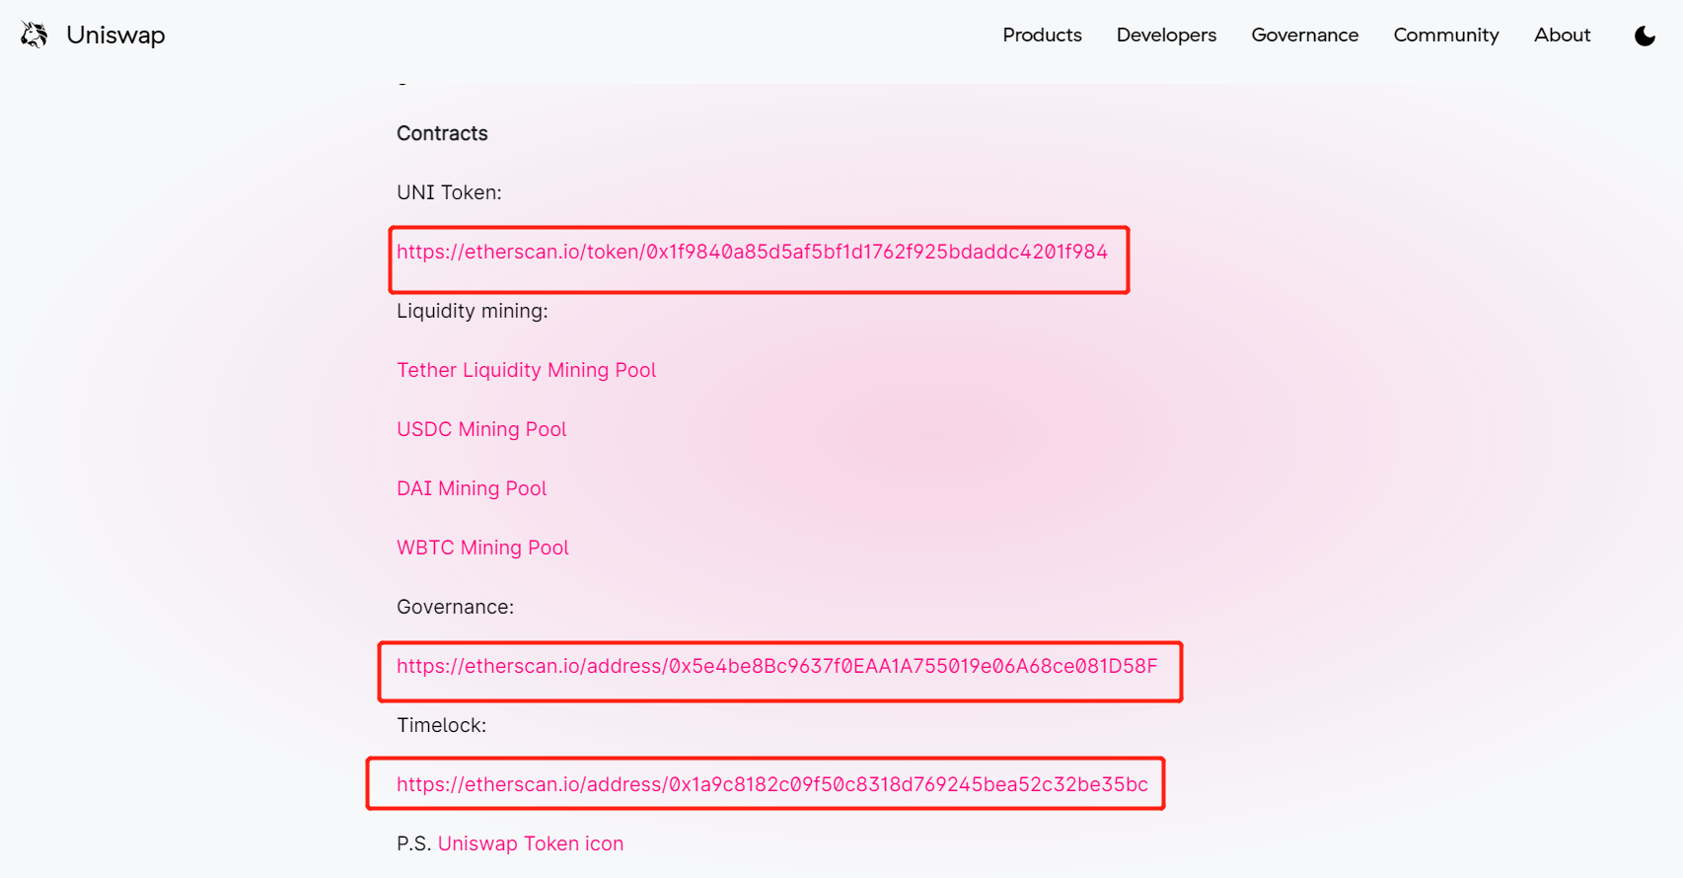Screen dimensions: 1683x878
Task: Open the WBTC Mining Pool link
Action: pyautogui.click(x=482, y=548)
